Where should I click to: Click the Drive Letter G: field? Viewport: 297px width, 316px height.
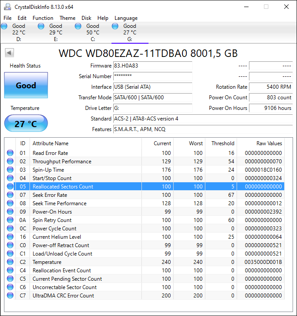pyautogui.click(x=153, y=108)
